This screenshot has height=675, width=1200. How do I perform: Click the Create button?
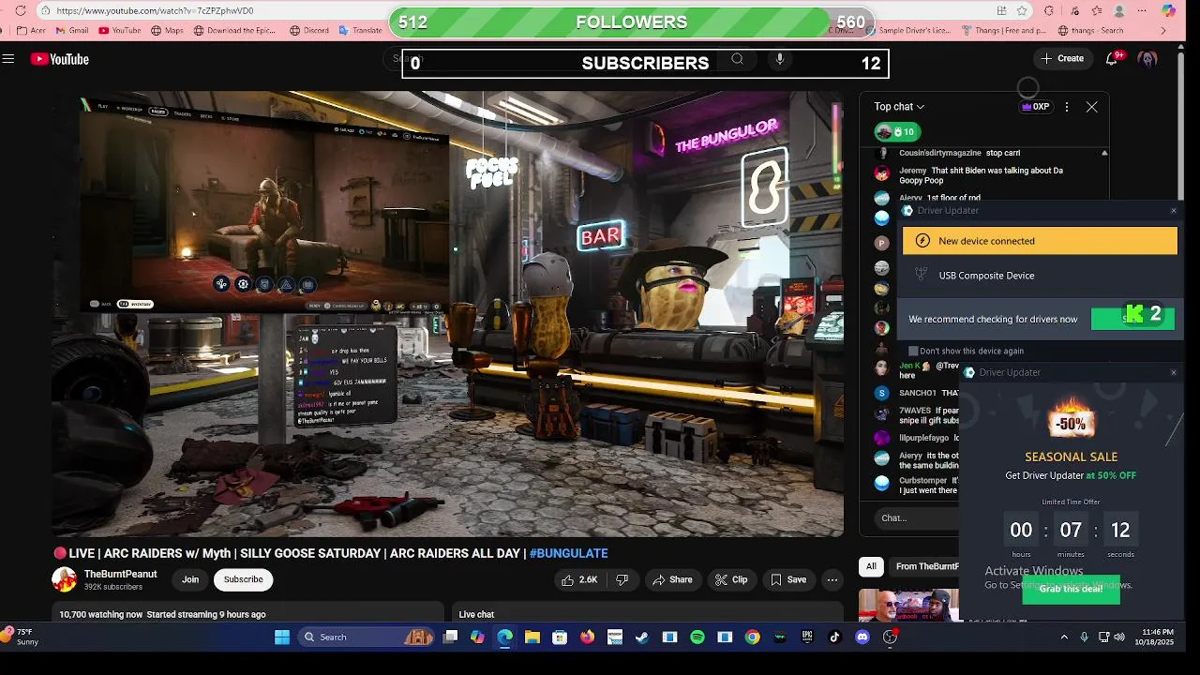pos(1062,58)
